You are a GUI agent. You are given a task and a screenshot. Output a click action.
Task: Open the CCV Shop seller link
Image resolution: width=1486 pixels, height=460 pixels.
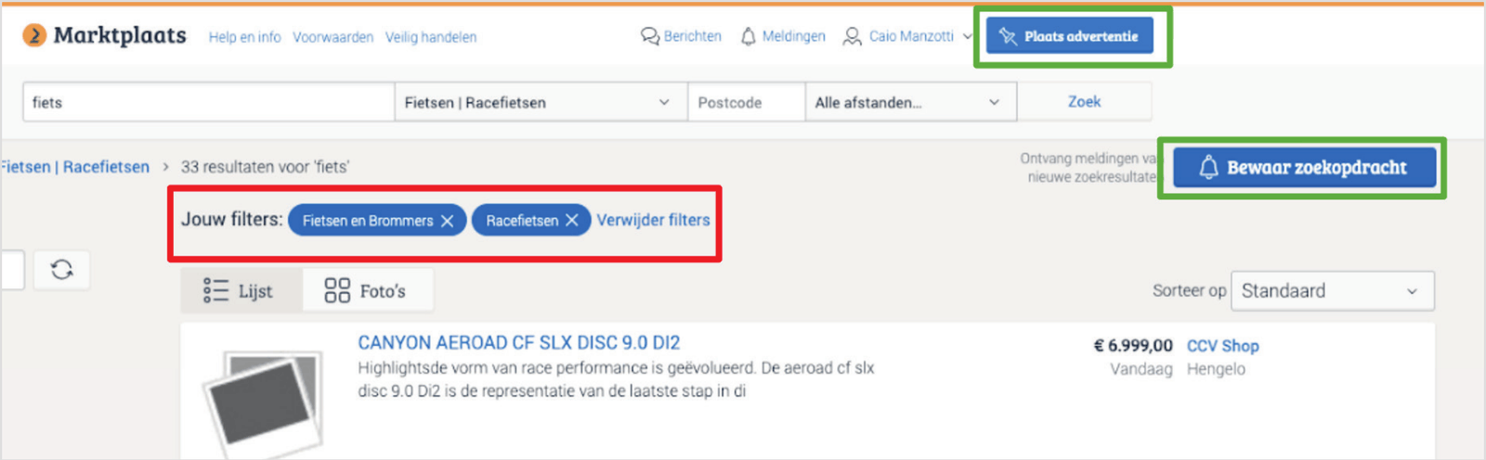(1222, 346)
